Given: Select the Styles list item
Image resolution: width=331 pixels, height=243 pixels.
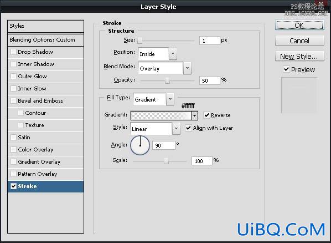Looking at the screenshot, I should tap(45, 26).
